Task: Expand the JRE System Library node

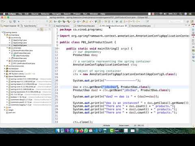Action: point(5,74)
